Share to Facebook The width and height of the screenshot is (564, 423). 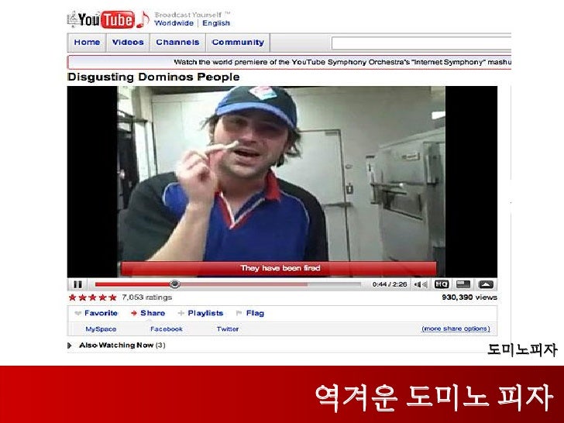(x=166, y=329)
